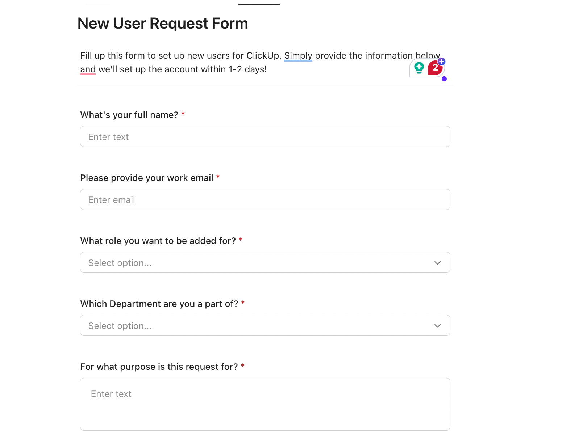Expand the role selection dropdown
The width and height of the screenshot is (579, 448).
pos(265,262)
